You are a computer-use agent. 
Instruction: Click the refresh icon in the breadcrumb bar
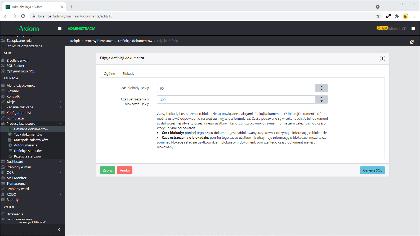pos(412,42)
